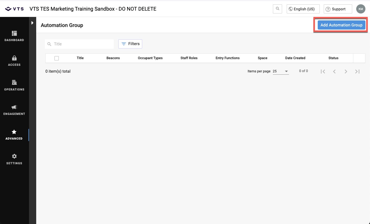The image size is (370, 224).
Task: Open the Support button
Action: (338, 9)
